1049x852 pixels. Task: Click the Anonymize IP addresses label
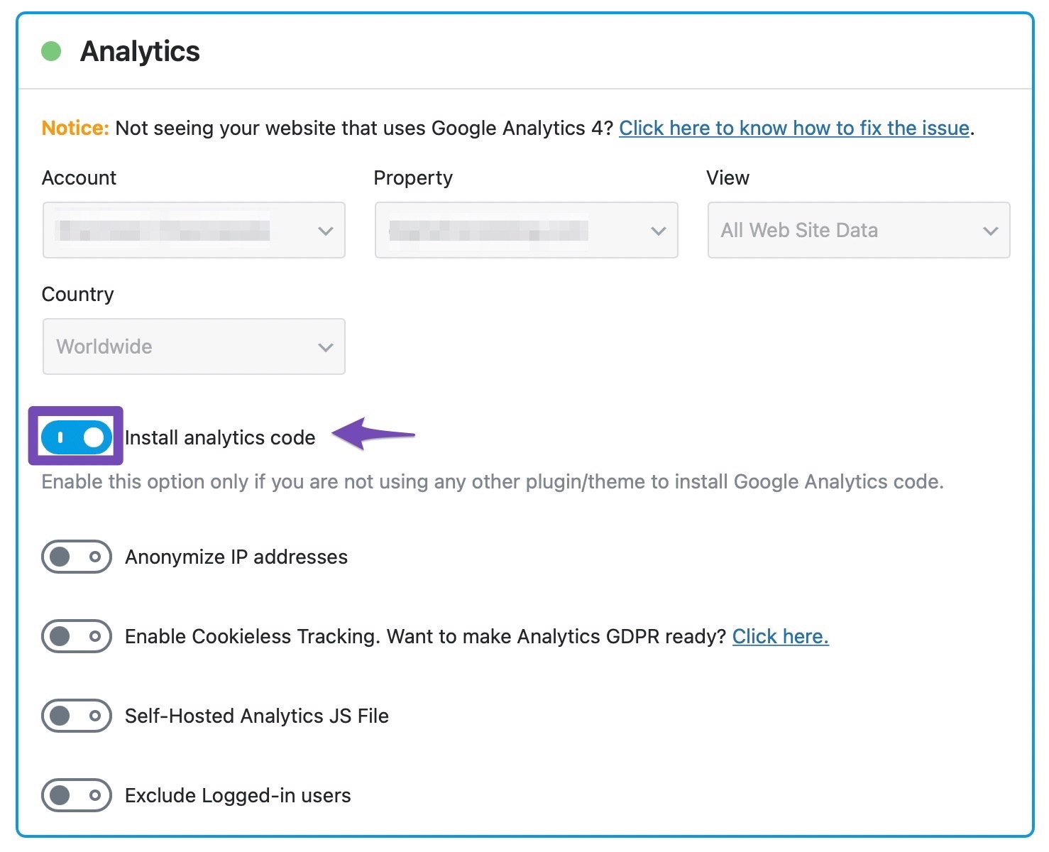(x=236, y=557)
